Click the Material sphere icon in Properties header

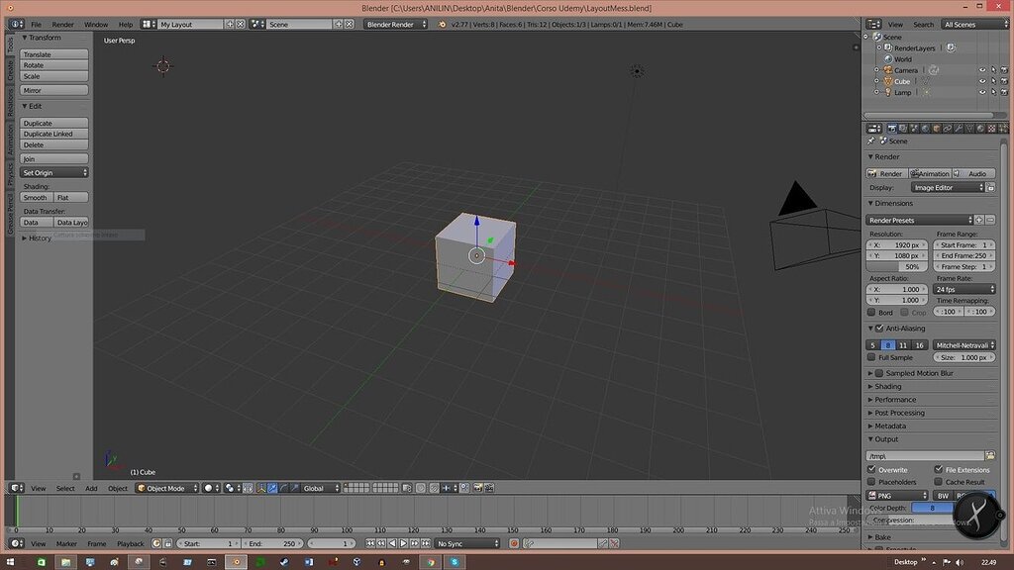(x=980, y=128)
